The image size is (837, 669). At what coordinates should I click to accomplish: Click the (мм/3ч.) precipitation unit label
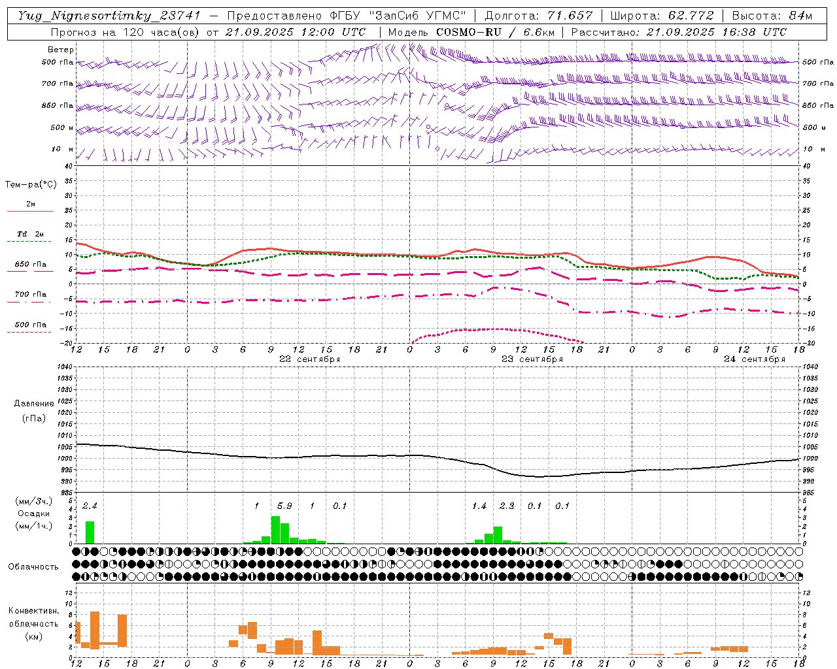(x=33, y=502)
